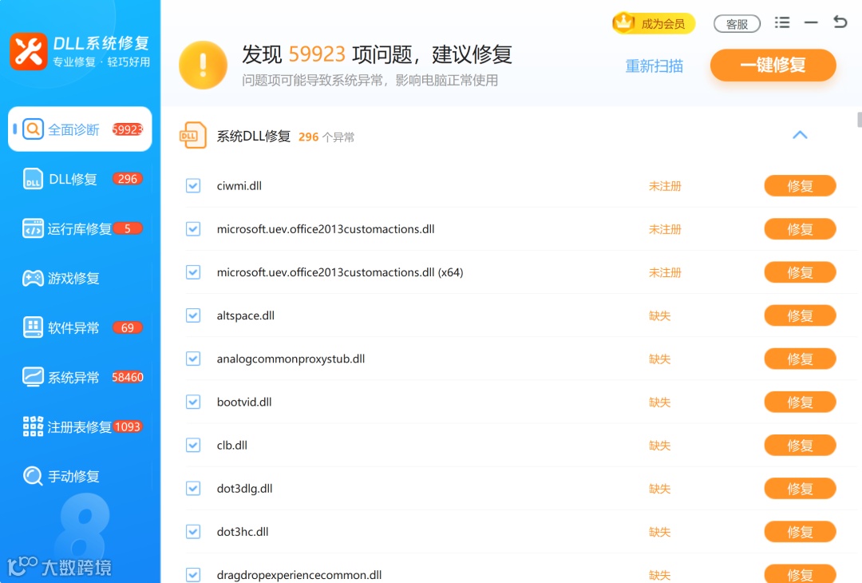Click the bootvid.dll file name
The width and height of the screenshot is (862, 583).
coord(244,402)
